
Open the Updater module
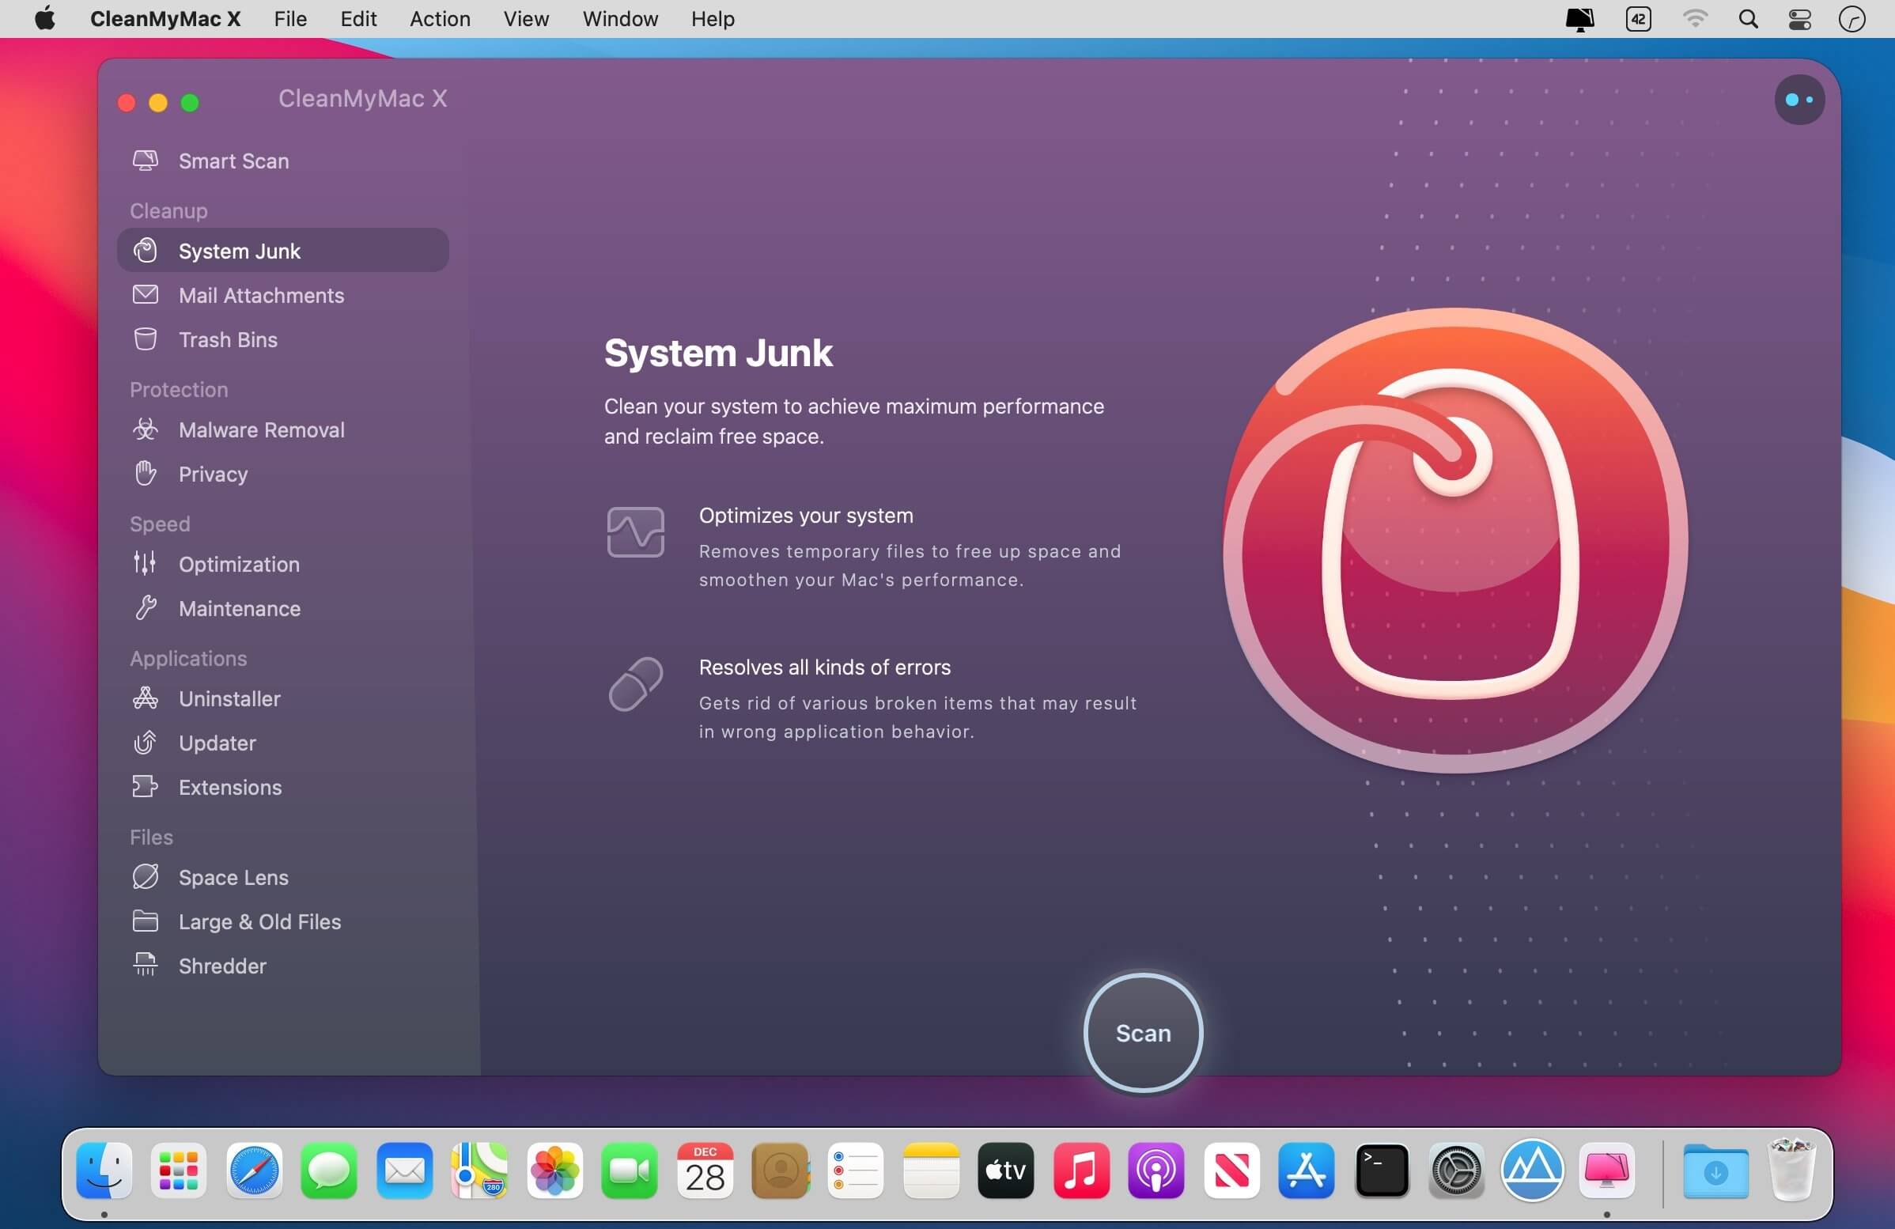[217, 743]
